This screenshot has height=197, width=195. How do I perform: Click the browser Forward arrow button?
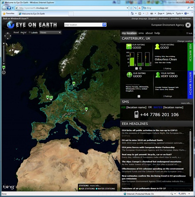point(9,8)
